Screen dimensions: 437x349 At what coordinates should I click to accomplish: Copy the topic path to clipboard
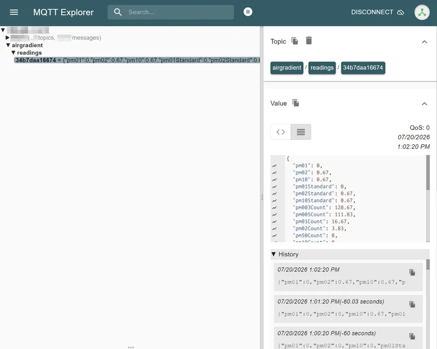click(294, 41)
